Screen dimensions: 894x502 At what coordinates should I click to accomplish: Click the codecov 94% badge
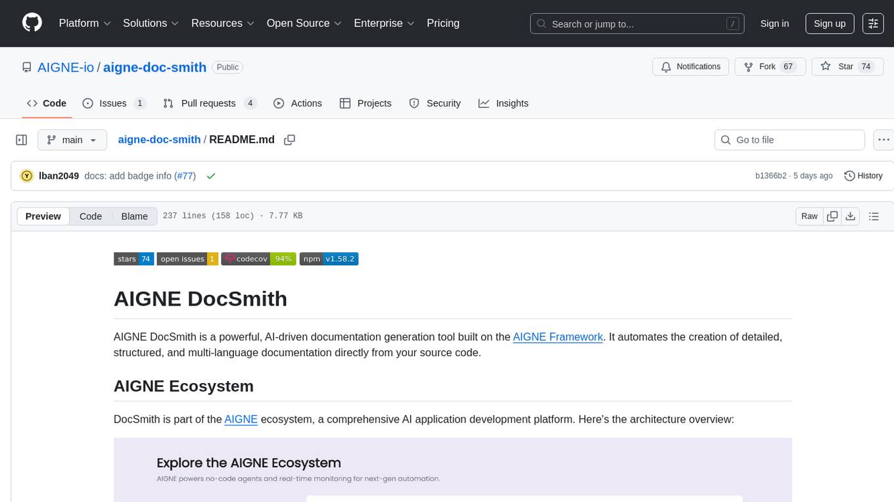258,259
